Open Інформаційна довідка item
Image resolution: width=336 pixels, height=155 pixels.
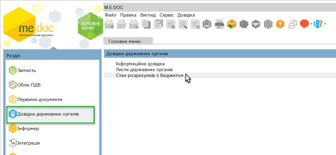tap(140, 64)
